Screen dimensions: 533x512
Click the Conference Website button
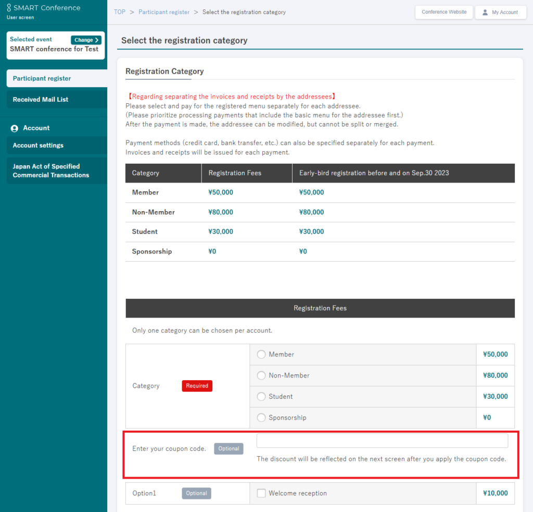point(443,13)
